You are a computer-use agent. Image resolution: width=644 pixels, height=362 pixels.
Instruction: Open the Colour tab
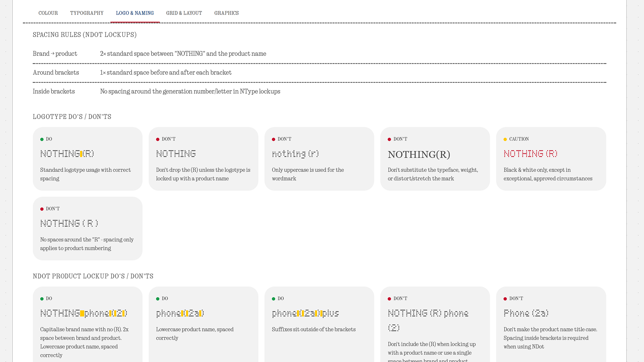48,13
